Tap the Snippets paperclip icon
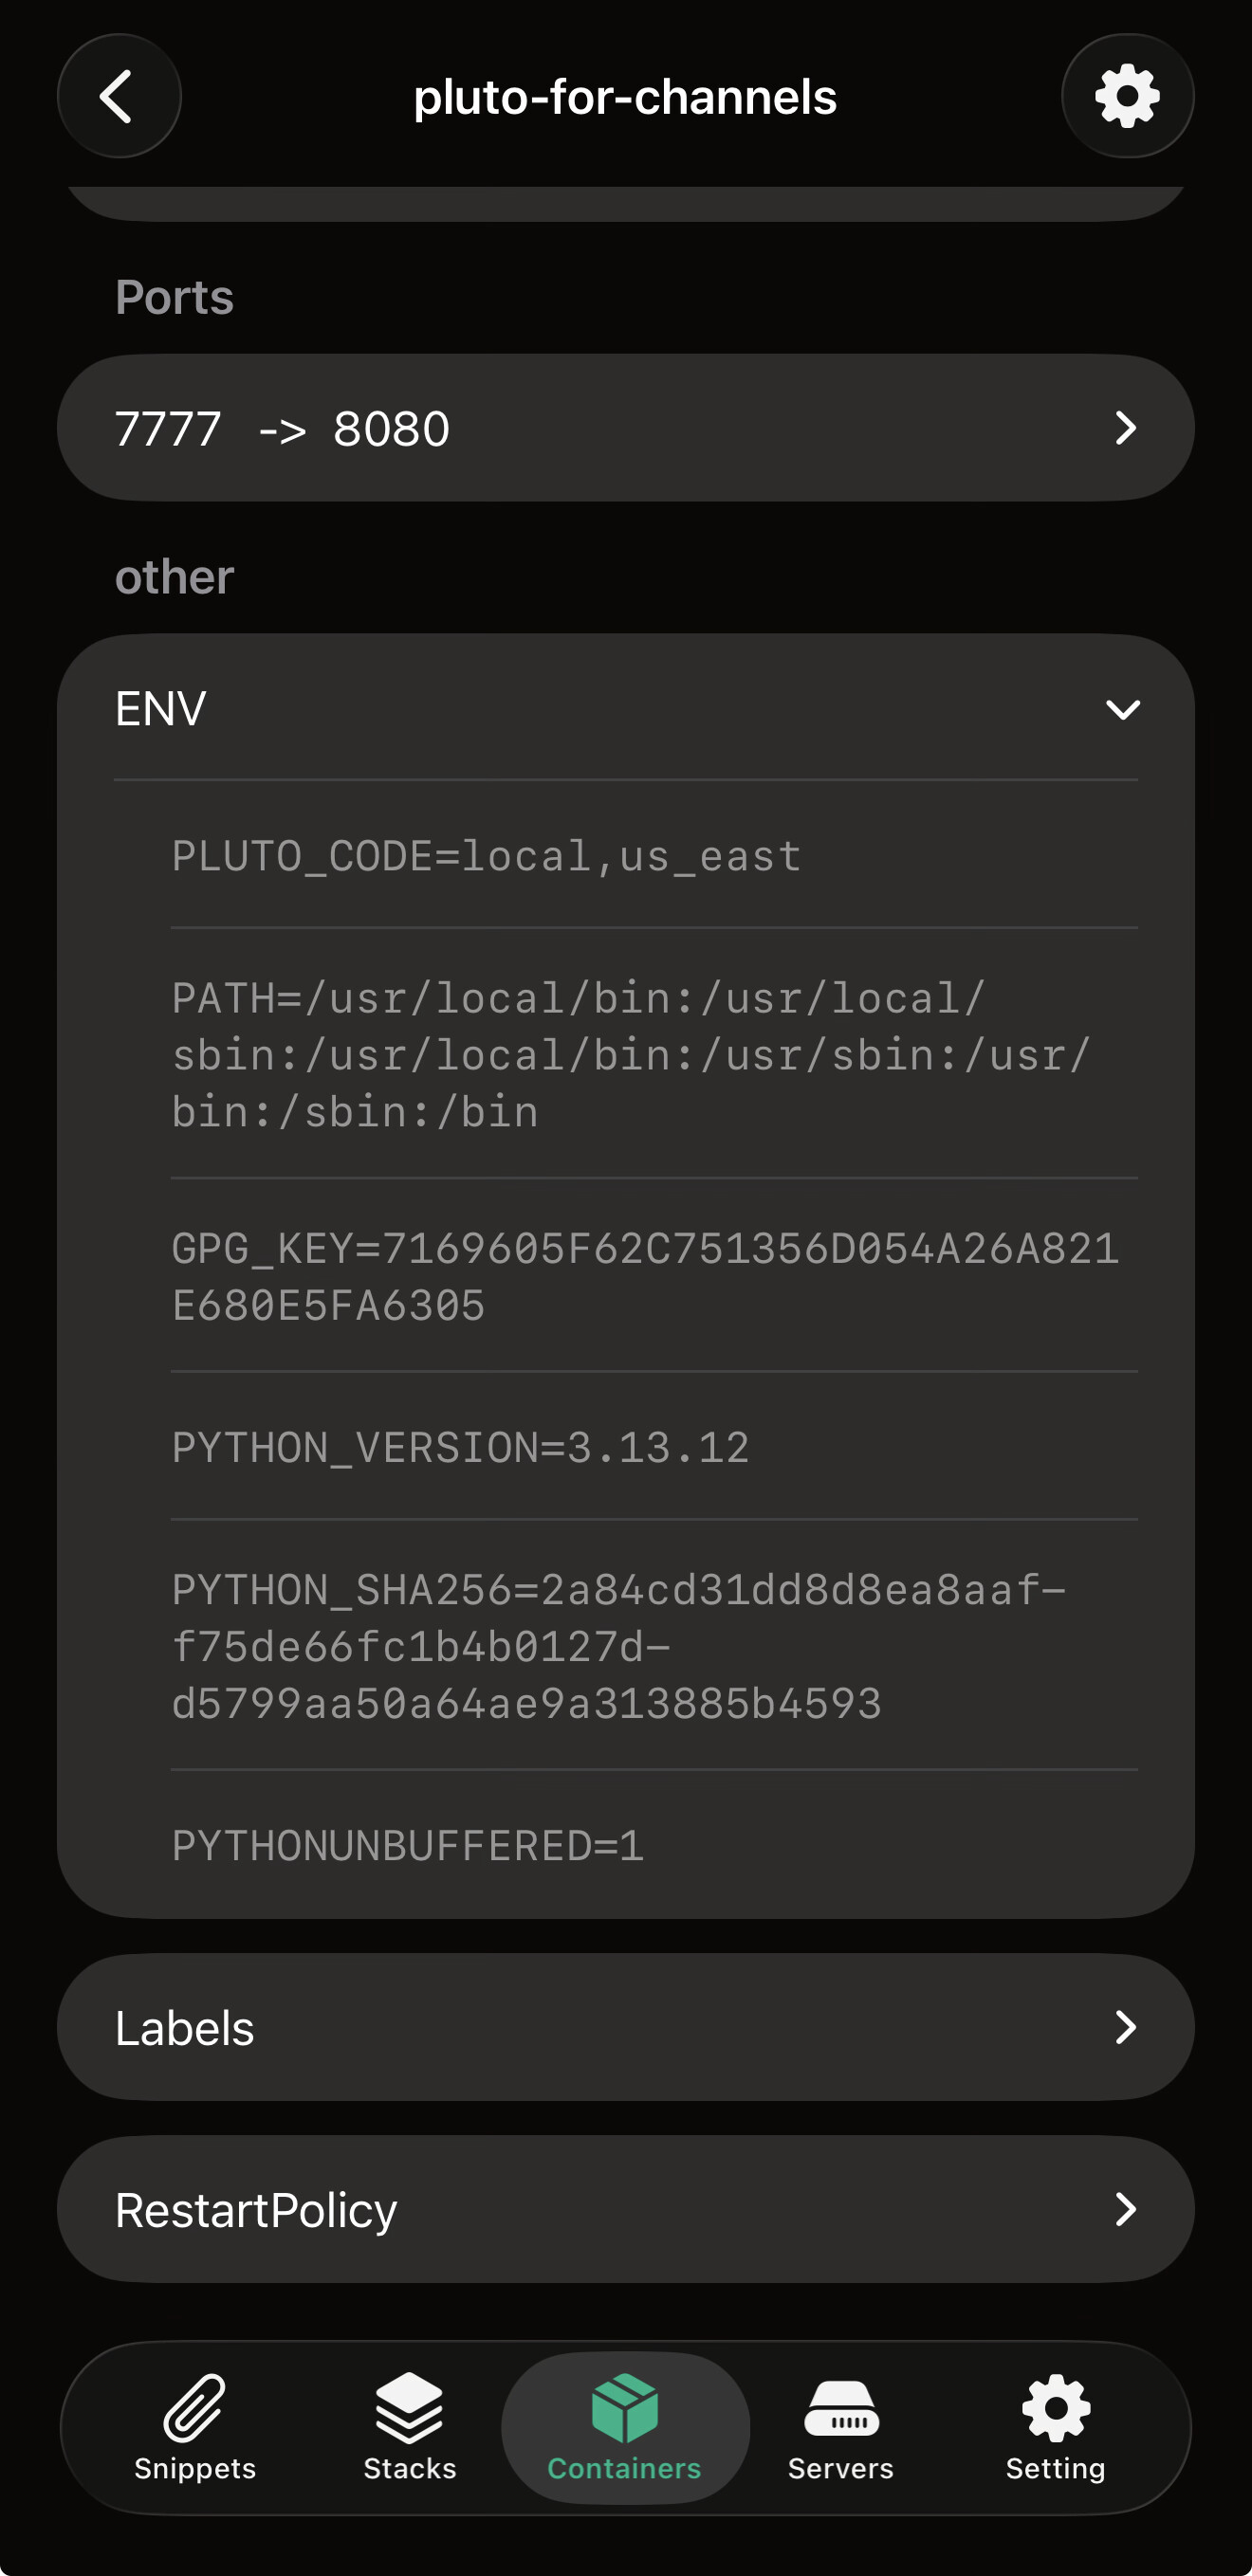The width and height of the screenshot is (1252, 2576). 195,2406
